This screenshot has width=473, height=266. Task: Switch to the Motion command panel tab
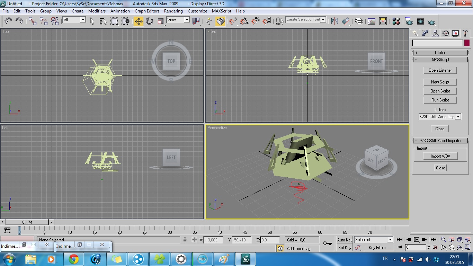446,33
